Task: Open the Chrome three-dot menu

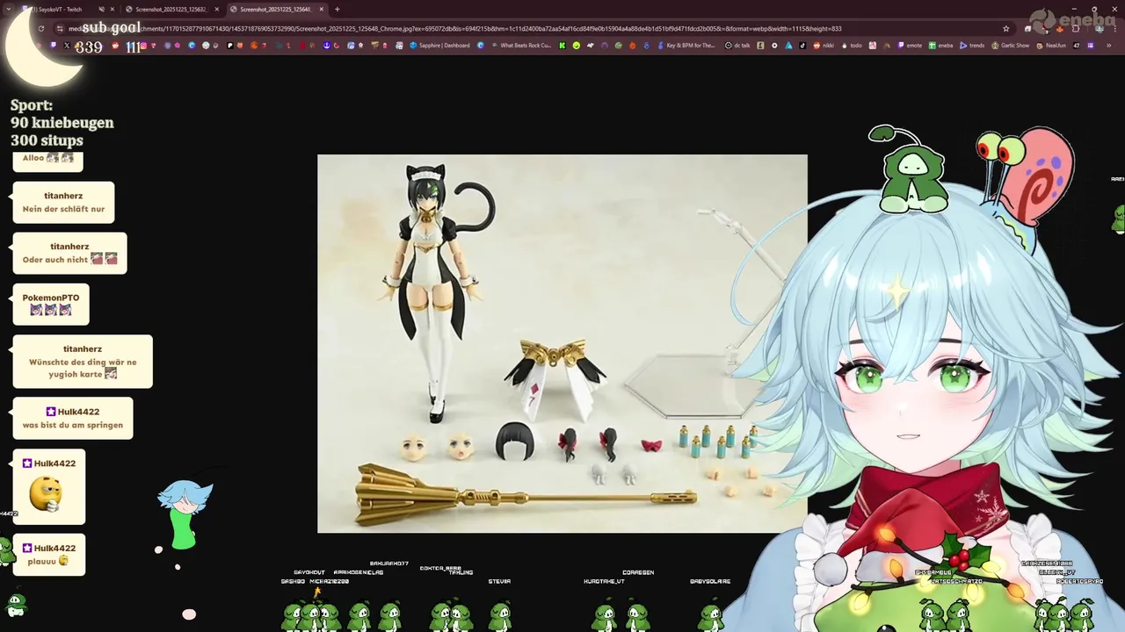Action: (1114, 28)
